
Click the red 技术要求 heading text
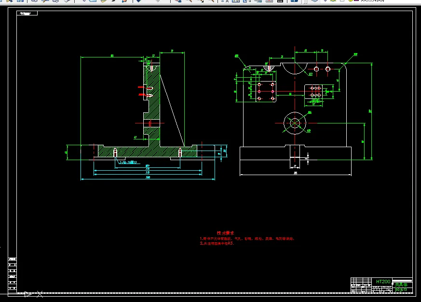(x=226, y=233)
